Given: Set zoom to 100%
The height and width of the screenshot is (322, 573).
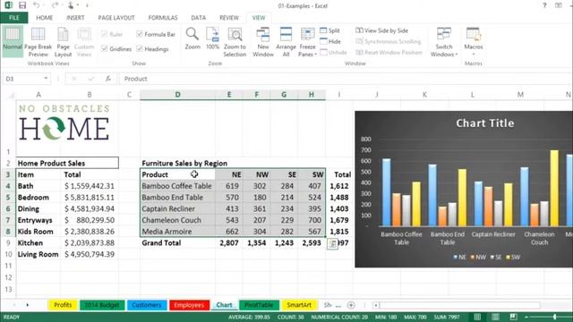Looking at the screenshot, I should point(212,38).
